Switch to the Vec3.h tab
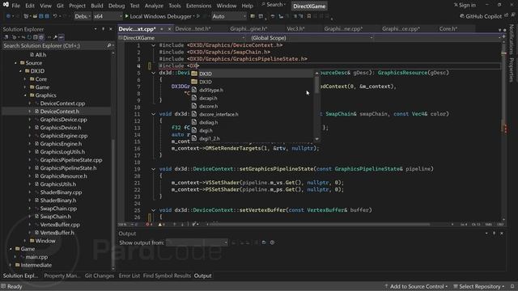This screenshot has width=518, height=291. [x=295, y=29]
